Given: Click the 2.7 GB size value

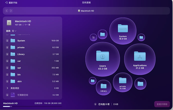Looking at the screenshot, I should [x=56, y=54].
